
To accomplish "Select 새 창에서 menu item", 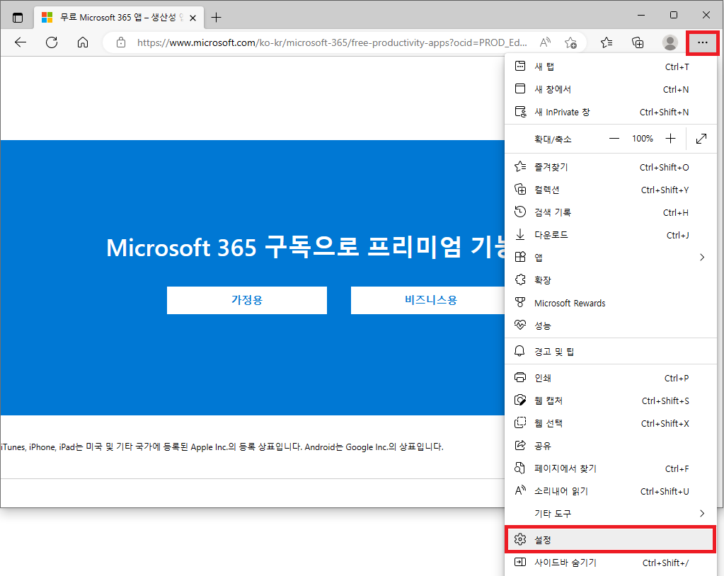I will pos(611,89).
